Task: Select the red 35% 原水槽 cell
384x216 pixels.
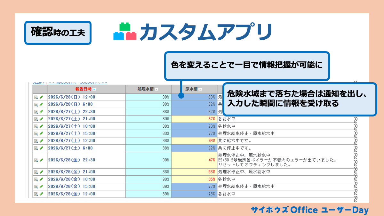Action: 194,179
